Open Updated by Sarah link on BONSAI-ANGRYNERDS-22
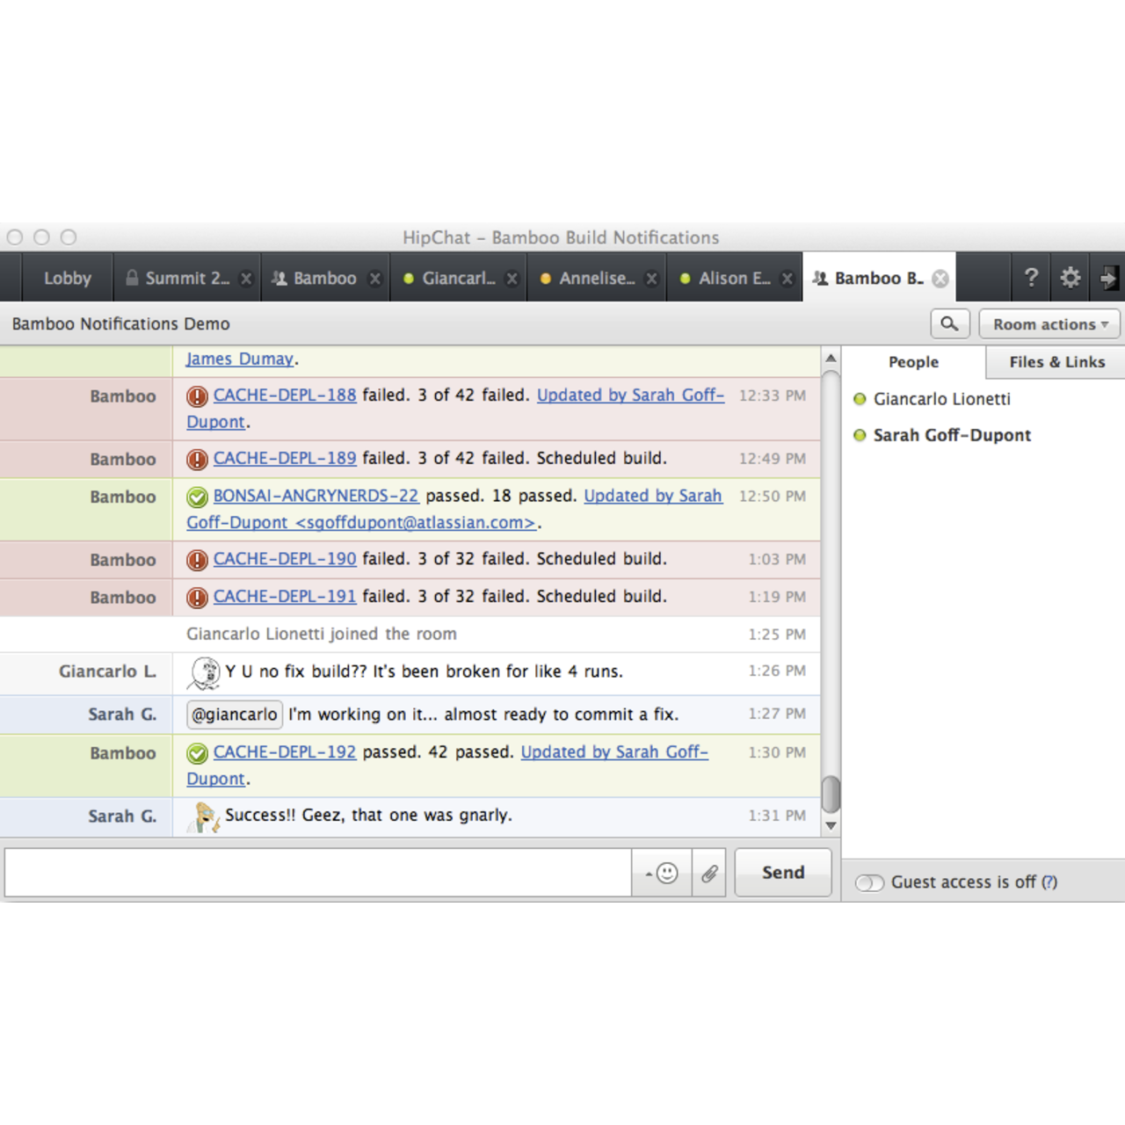This screenshot has width=1125, height=1125. pyautogui.click(x=653, y=496)
